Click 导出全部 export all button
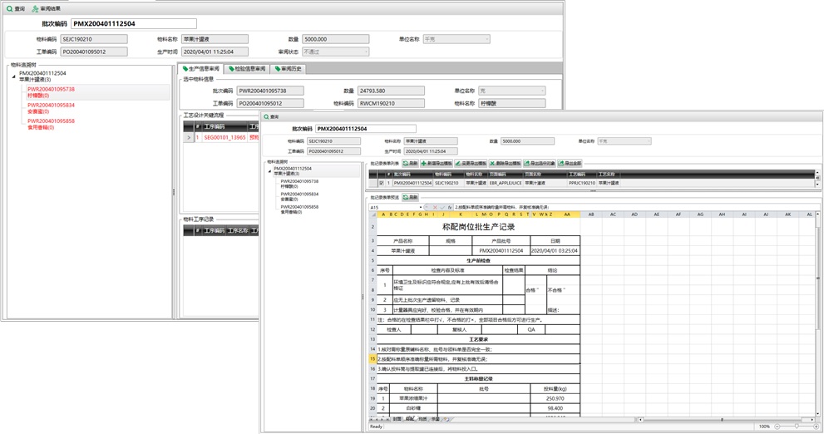This screenshot has width=824, height=434. [570, 164]
